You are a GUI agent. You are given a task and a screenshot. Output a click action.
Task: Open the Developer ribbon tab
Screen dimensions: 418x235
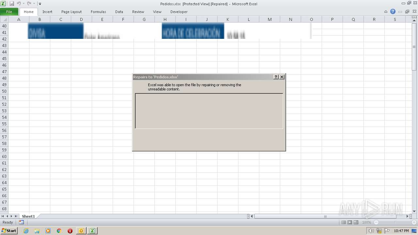pos(179,12)
